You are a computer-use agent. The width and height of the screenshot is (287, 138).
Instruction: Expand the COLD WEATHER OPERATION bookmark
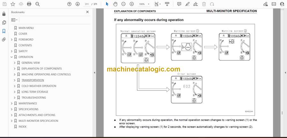(15, 86)
